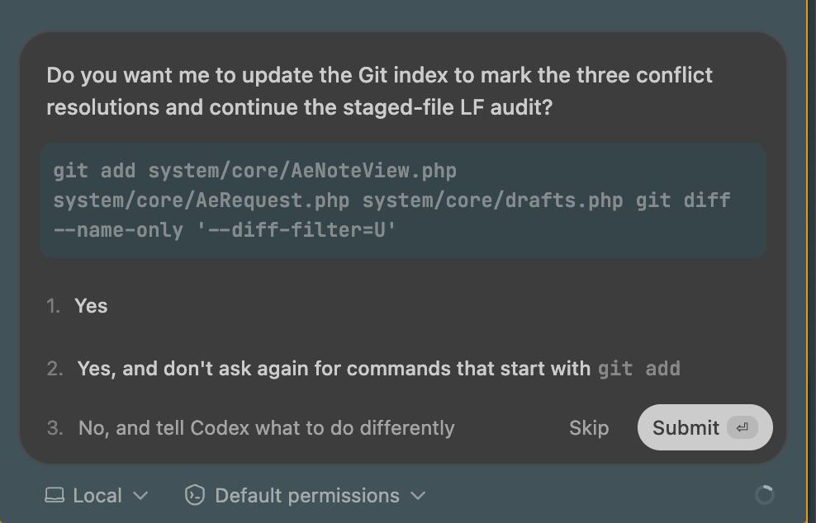Click the enter-key icon in Submit
This screenshot has width=816, height=523.
(x=742, y=427)
